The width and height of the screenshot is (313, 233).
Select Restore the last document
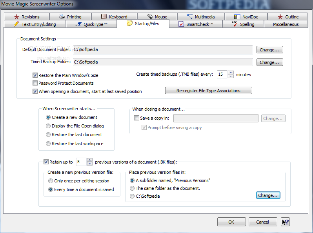point(48,135)
